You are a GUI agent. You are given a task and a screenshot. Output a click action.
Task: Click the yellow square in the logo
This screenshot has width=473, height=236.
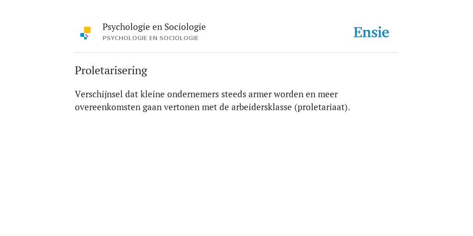[87, 30]
